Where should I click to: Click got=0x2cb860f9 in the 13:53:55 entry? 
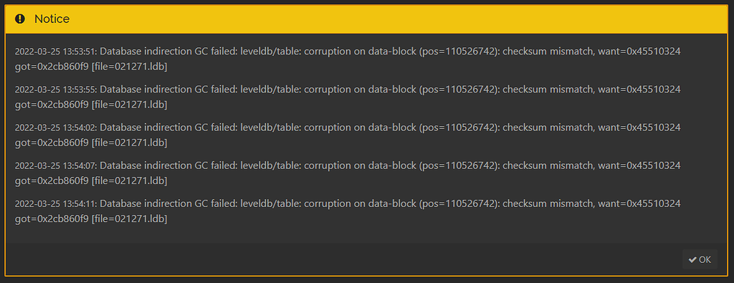coord(52,105)
